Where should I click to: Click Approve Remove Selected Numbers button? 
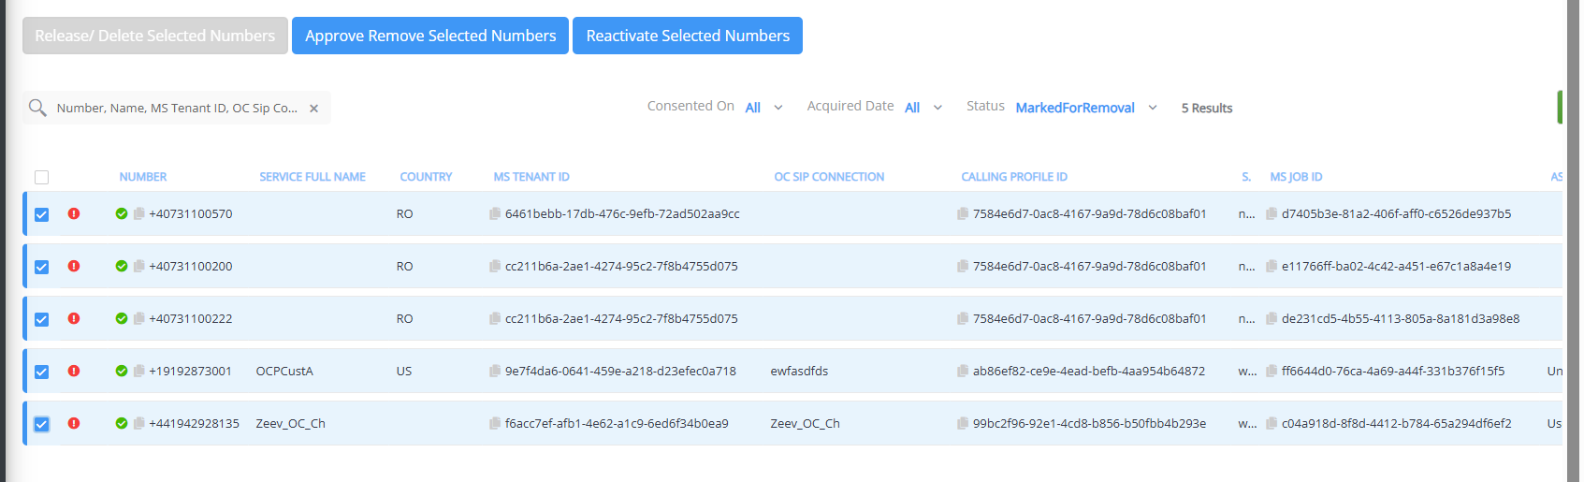point(430,36)
